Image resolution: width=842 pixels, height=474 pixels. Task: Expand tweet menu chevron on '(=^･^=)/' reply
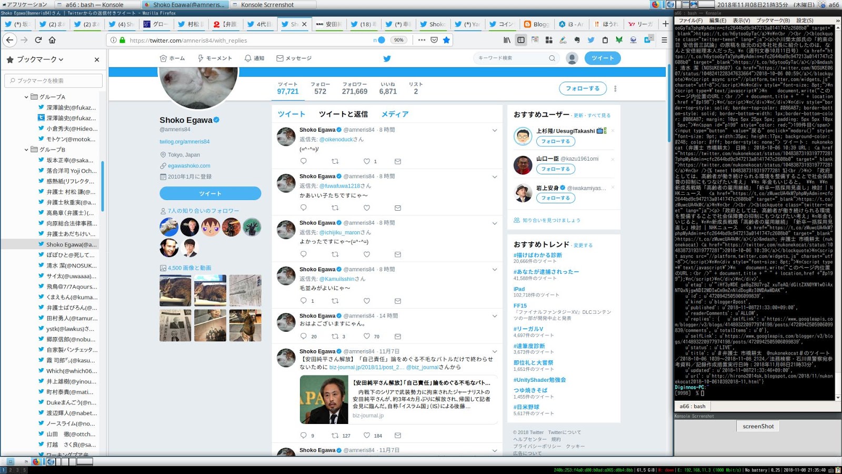click(495, 130)
